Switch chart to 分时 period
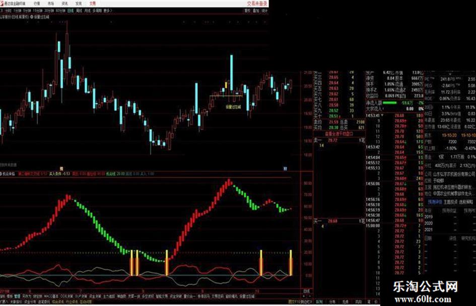This screenshot has width=476, height=306. [x=8, y=11]
